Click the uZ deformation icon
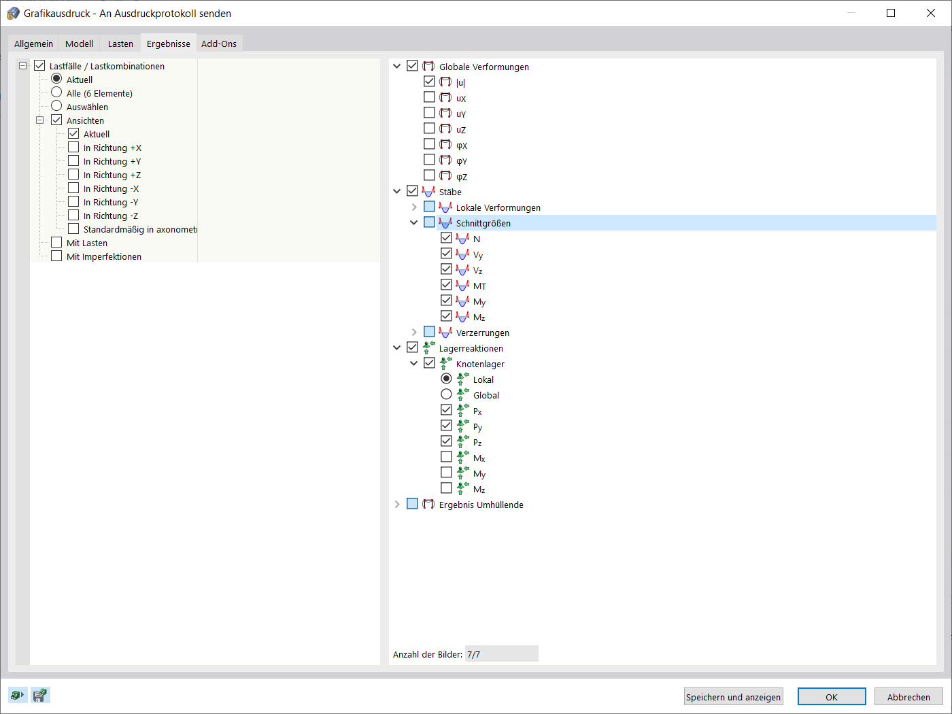This screenshot has height=714, width=952. (445, 129)
